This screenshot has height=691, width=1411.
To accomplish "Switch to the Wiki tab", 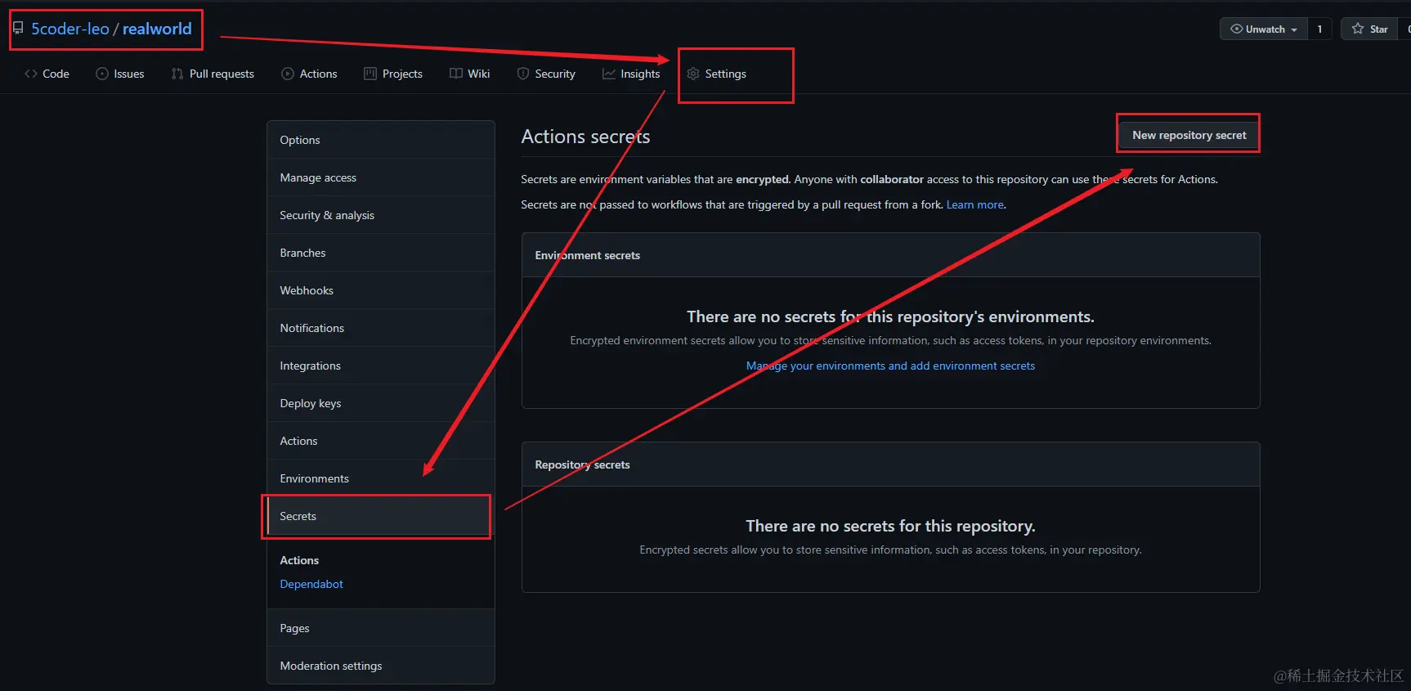I will (470, 74).
